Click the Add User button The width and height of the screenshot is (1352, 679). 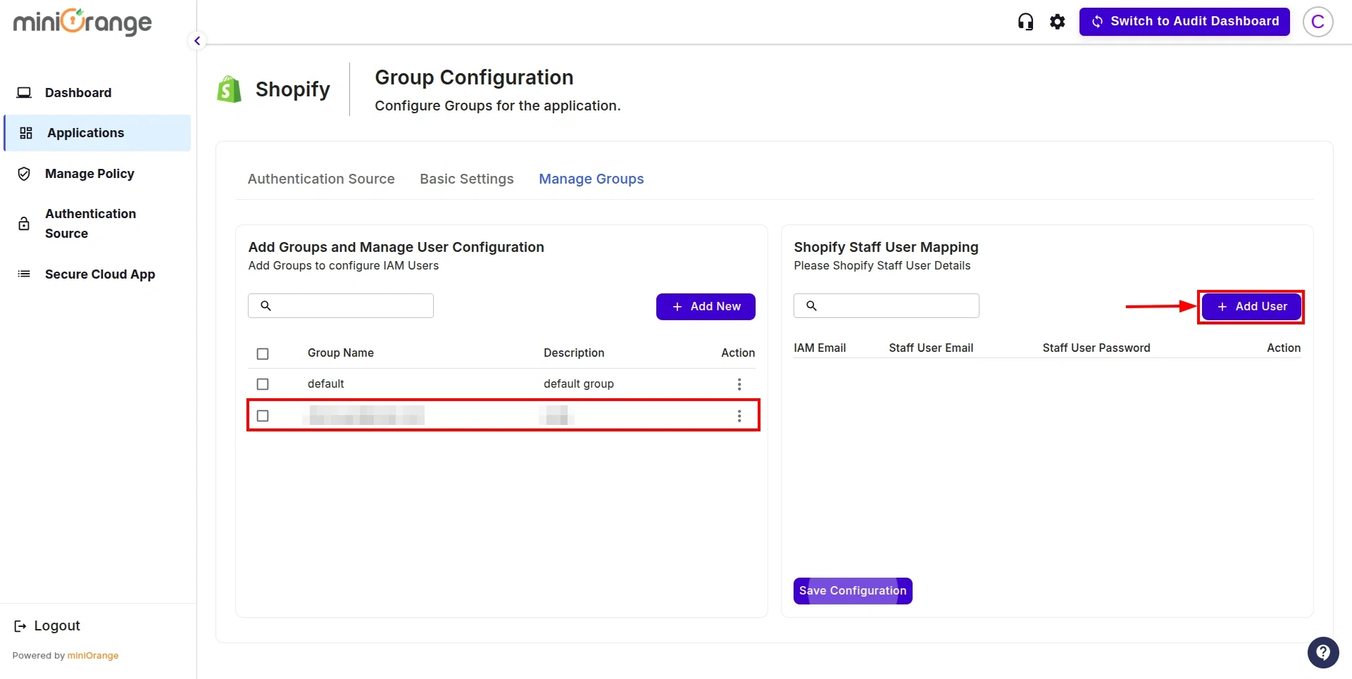point(1251,307)
